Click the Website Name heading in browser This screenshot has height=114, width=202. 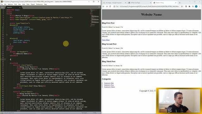pos(151,15)
